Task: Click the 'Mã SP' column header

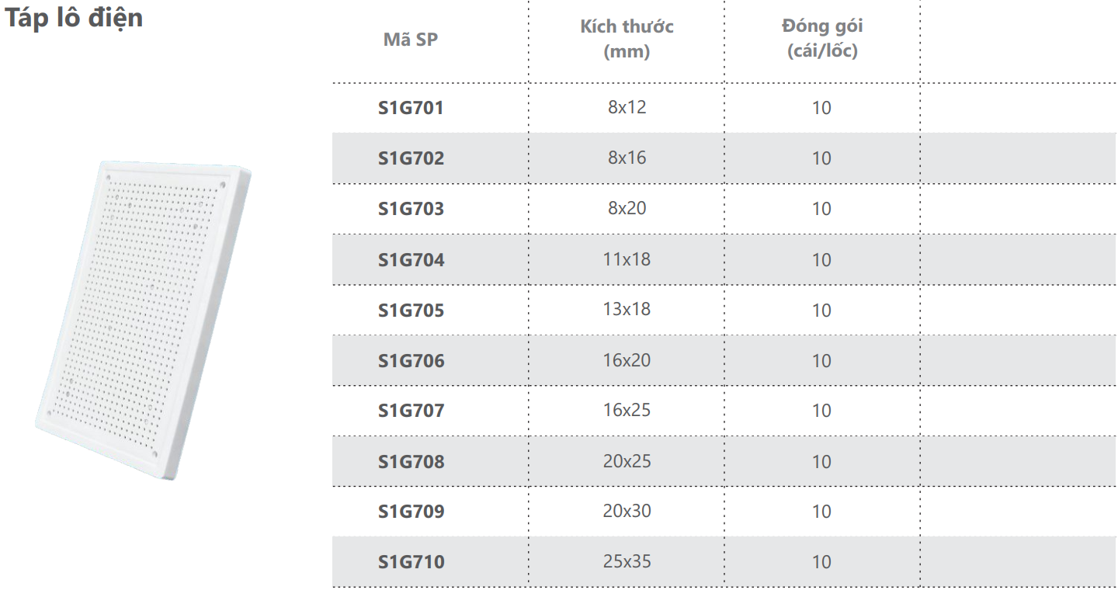Action: (411, 40)
